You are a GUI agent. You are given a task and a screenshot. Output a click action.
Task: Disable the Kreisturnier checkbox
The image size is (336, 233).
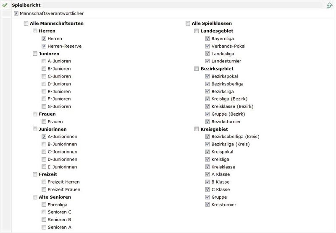pyautogui.click(x=207, y=205)
